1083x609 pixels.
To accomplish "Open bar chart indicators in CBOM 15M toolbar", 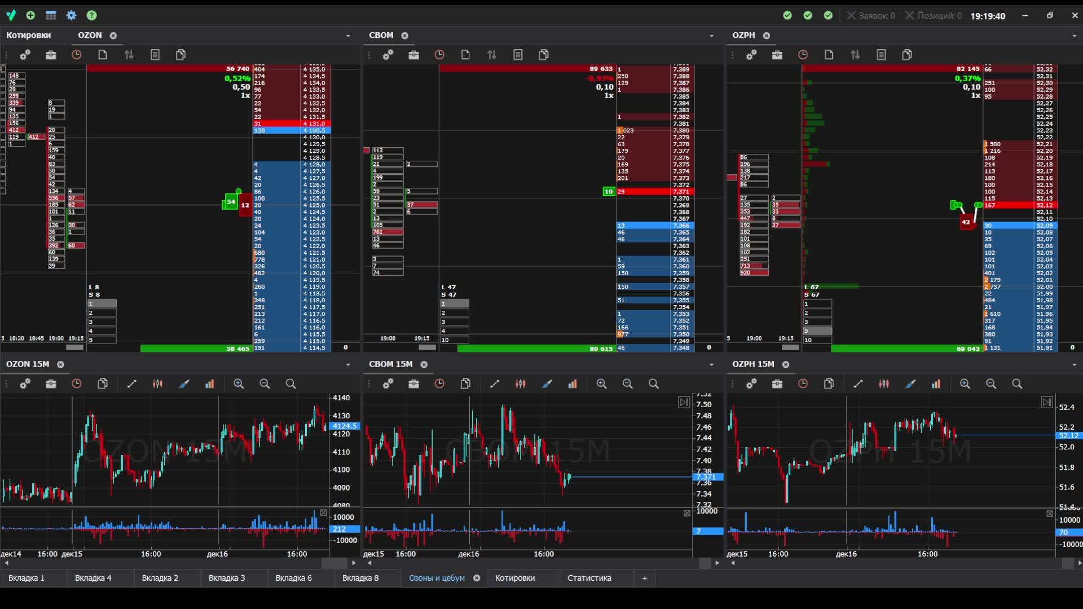I will click(x=573, y=384).
